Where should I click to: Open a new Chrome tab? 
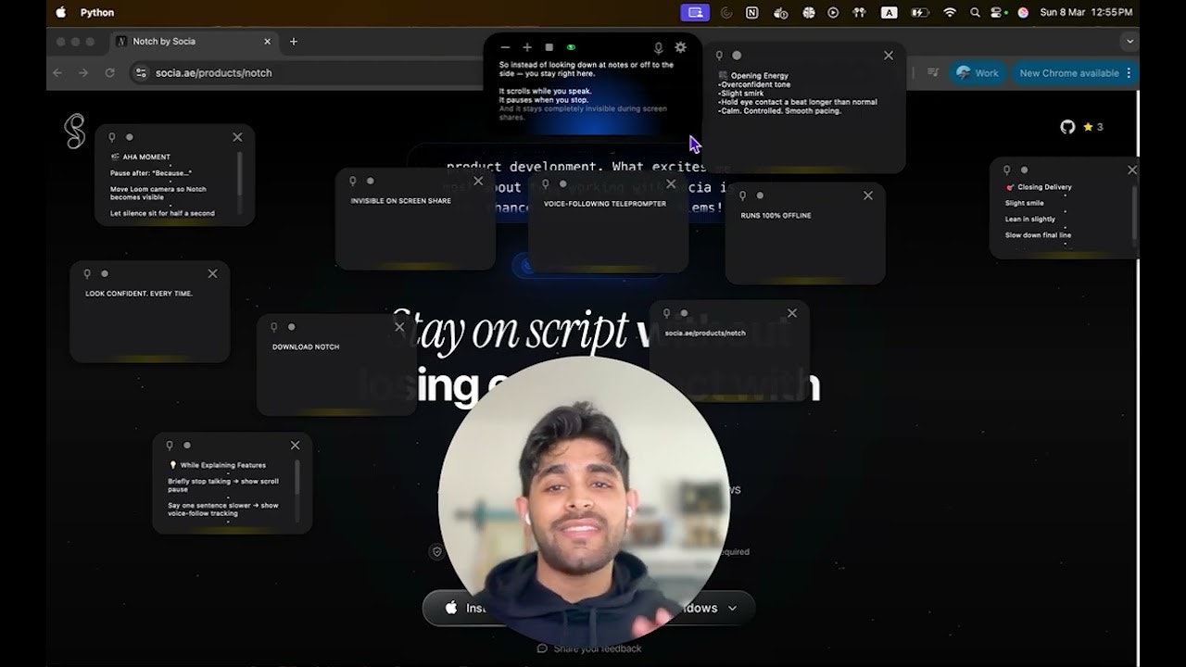click(x=294, y=42)
